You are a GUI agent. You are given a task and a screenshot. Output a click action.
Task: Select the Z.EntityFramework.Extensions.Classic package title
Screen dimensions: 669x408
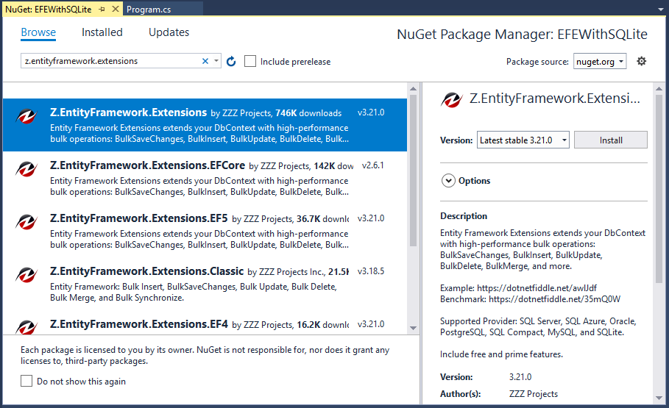pos(146,271)
